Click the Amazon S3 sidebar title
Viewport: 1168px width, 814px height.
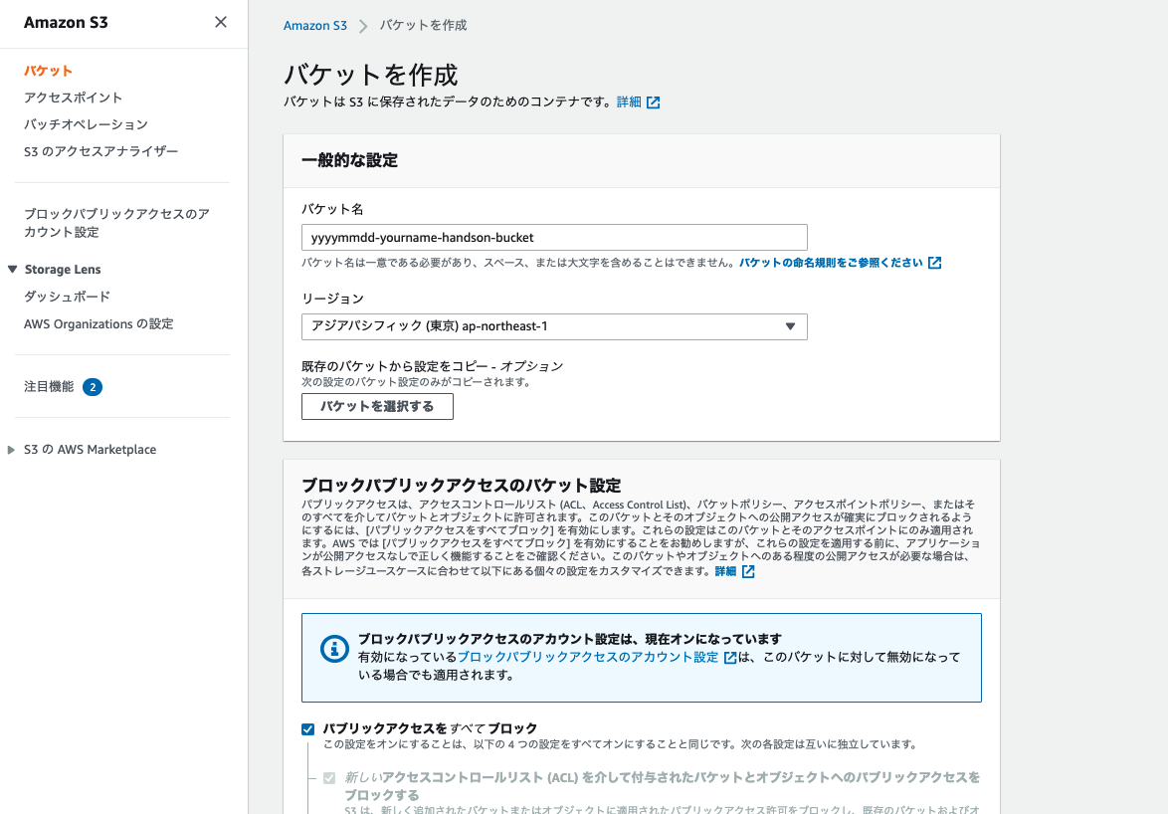pyautogui.click(x=66, y=22)
